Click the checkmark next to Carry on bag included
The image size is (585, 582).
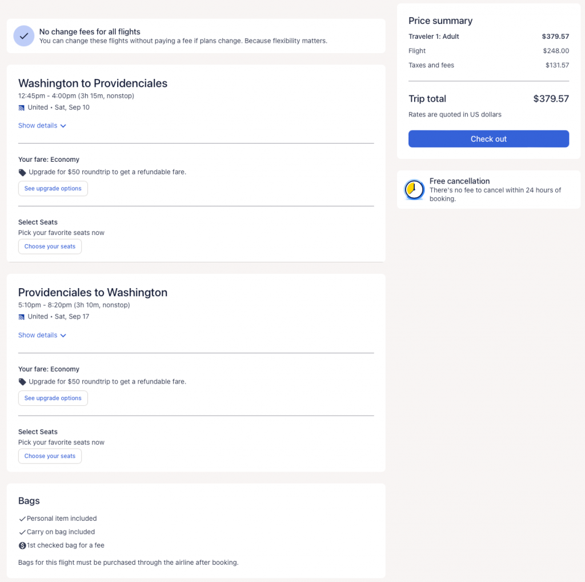(x=22, y=532)
